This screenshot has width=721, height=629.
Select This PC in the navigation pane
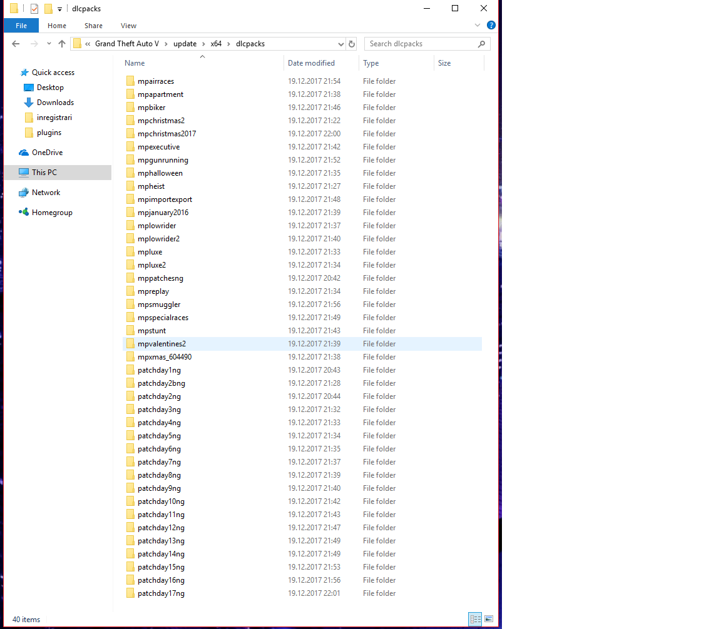[44, 173]
